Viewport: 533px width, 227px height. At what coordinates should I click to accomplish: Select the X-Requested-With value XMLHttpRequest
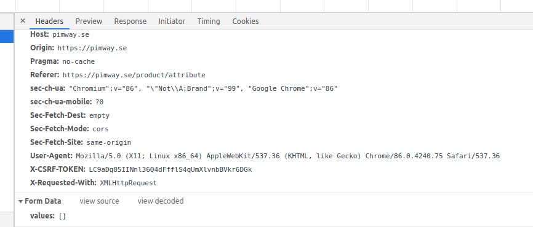[128, 183]
